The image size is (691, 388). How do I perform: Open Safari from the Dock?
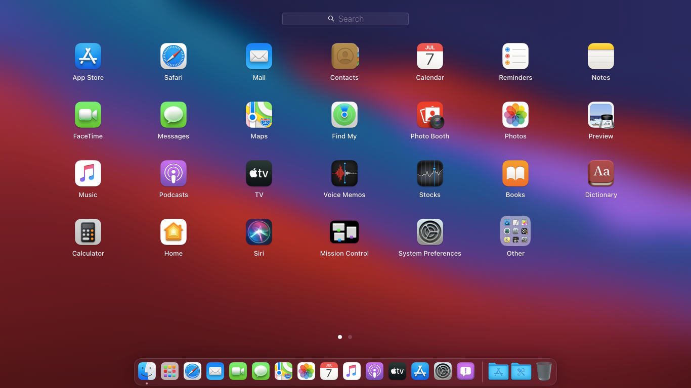pos(193,371)
